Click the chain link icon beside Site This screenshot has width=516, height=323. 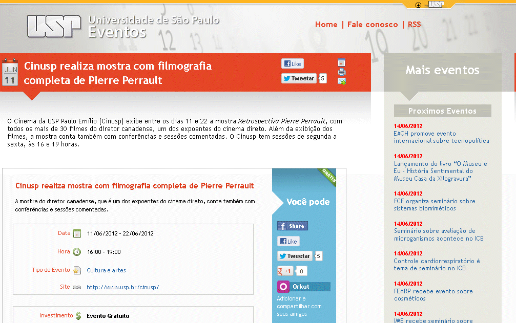pyautogui.click(x=77, y=287)
